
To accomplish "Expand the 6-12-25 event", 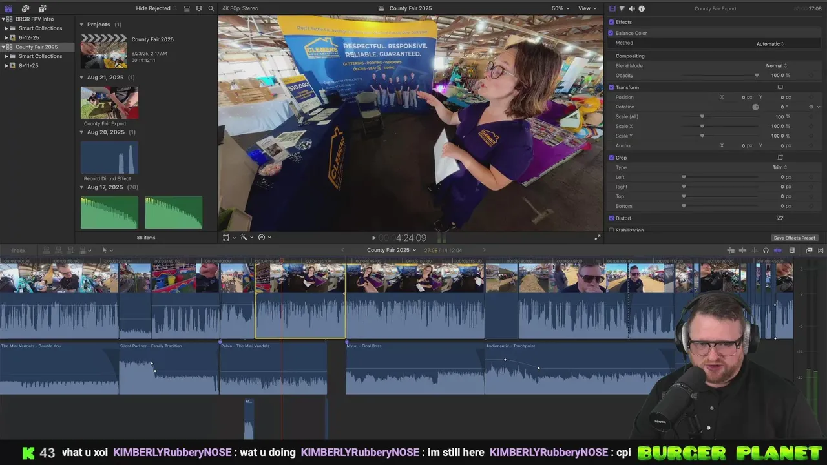I will click(6, 37).
